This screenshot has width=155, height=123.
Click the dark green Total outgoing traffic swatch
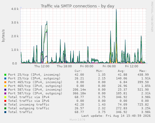pos(5,108)
